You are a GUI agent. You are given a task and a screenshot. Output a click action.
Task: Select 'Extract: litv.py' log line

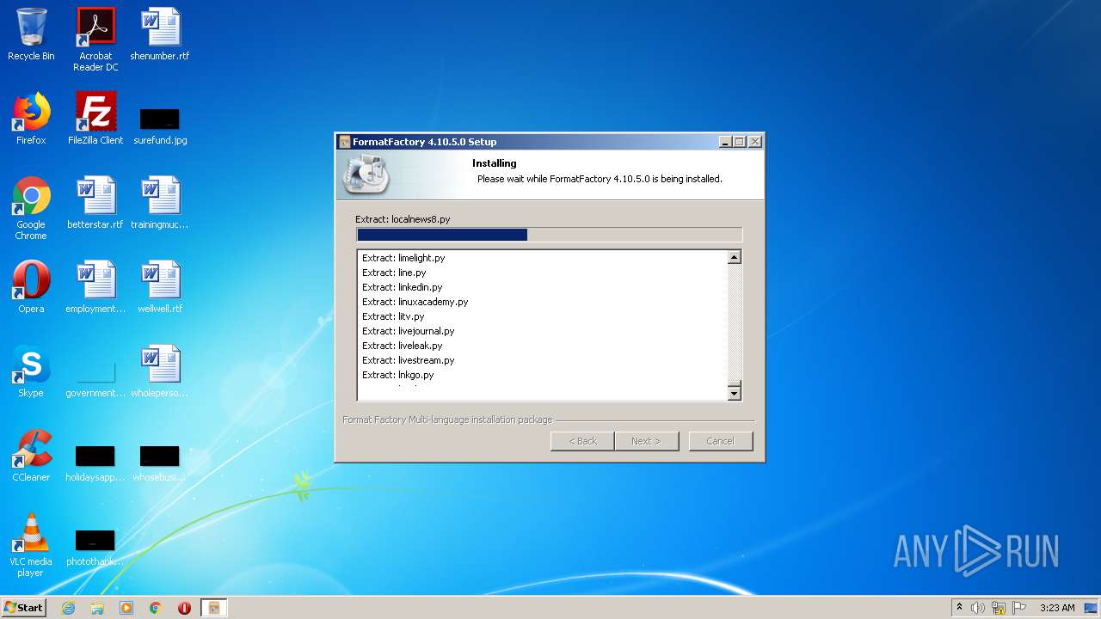[x=393, y=316]
